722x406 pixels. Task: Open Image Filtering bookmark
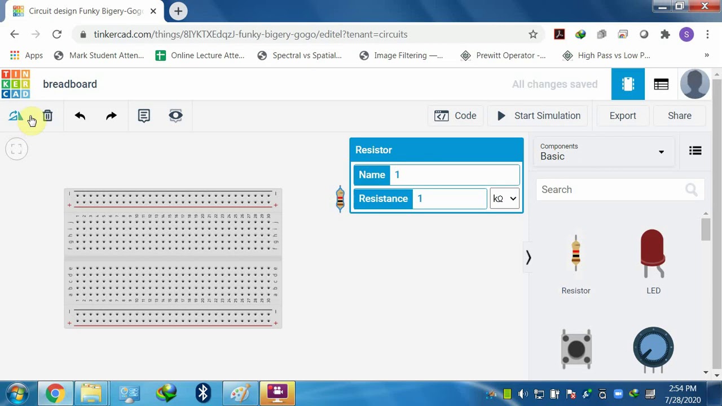point(401,55)
